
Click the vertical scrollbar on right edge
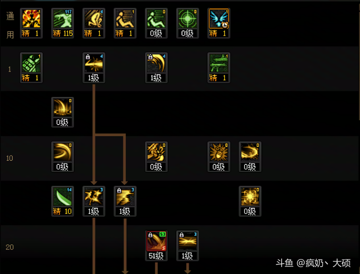point(359,64)
